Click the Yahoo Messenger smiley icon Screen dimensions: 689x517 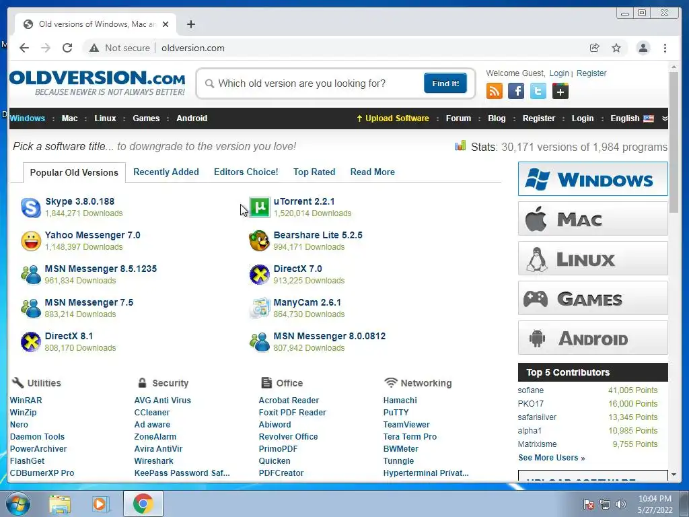(31, 241)
